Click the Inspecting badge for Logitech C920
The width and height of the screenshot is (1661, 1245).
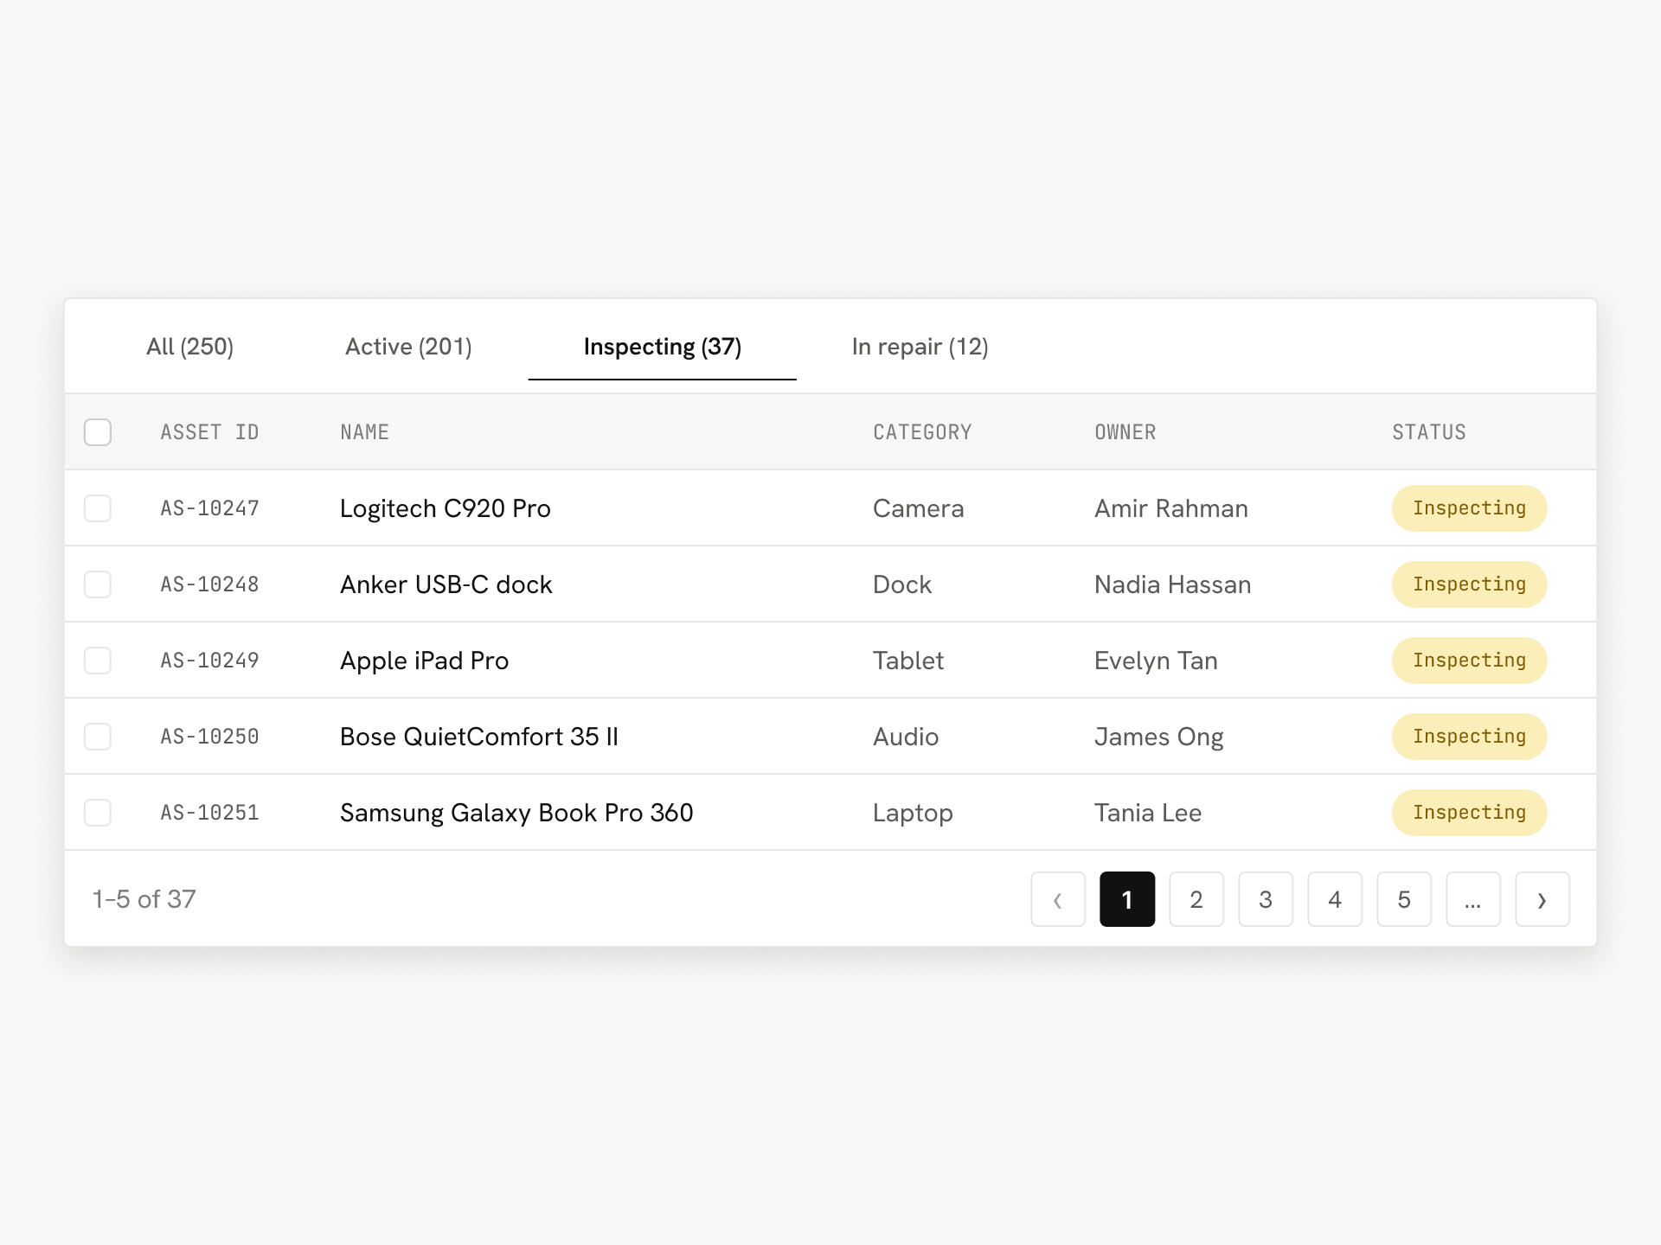1469,508
